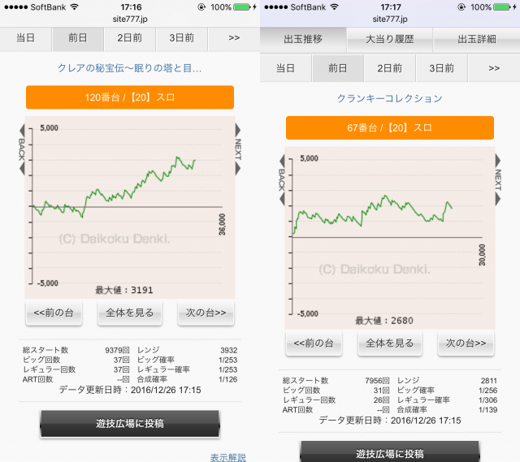The image size is (520, 462).
Task: Tap the left status bar battery icon
Action: (x=241, y=6)
